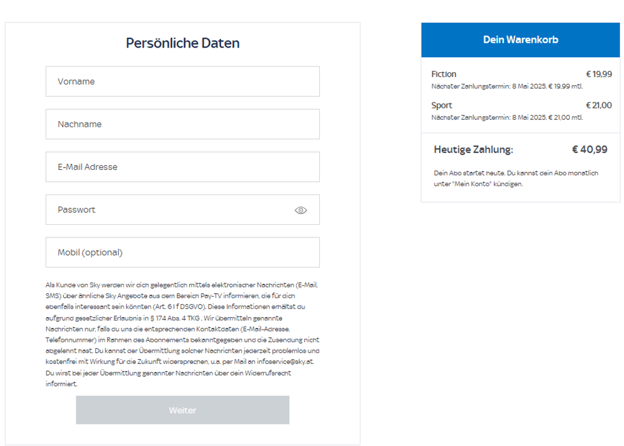Click the Passwort input field
Image resolution: width=624 pixels, height=446 pixels.
pyautogui.click(x=169, y=210)
